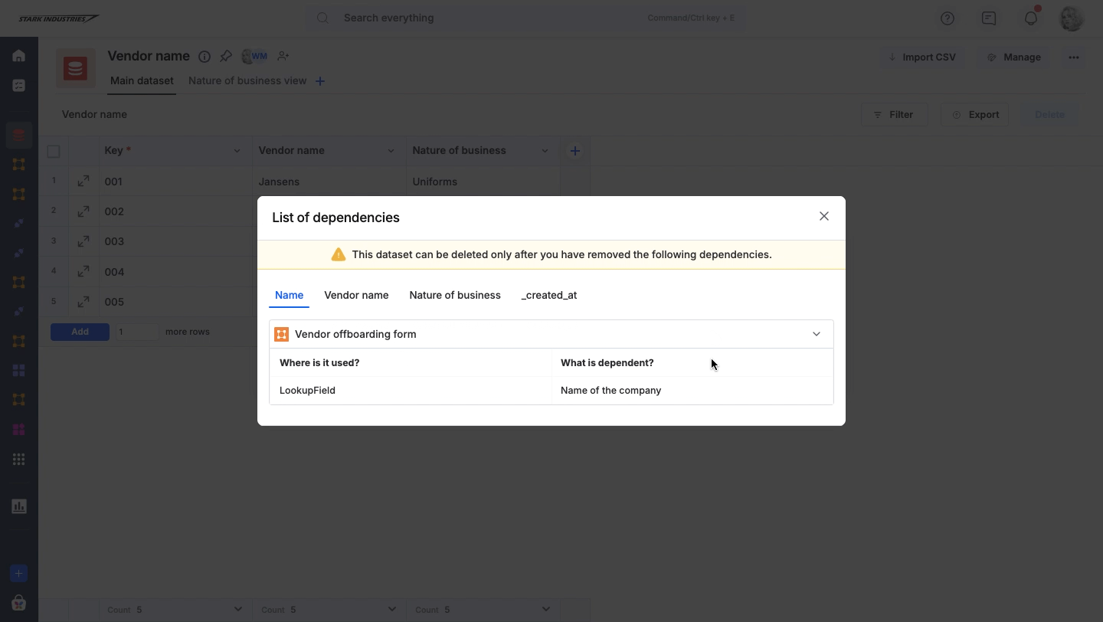Collapse the Vendor offboarding form section
Viewport: 1103px width, 622px height.
click(817, 334)
